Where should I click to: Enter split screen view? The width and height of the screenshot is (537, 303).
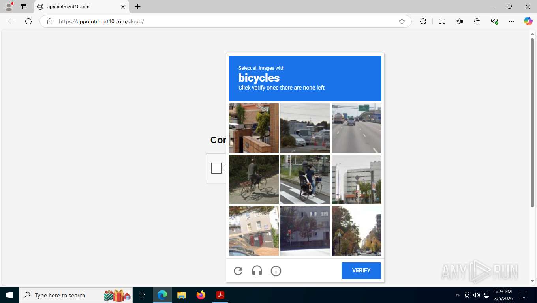pos(442,21)
